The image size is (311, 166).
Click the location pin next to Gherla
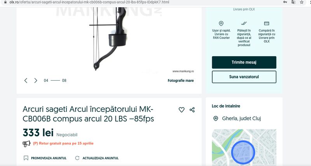(x=216, y=119)
